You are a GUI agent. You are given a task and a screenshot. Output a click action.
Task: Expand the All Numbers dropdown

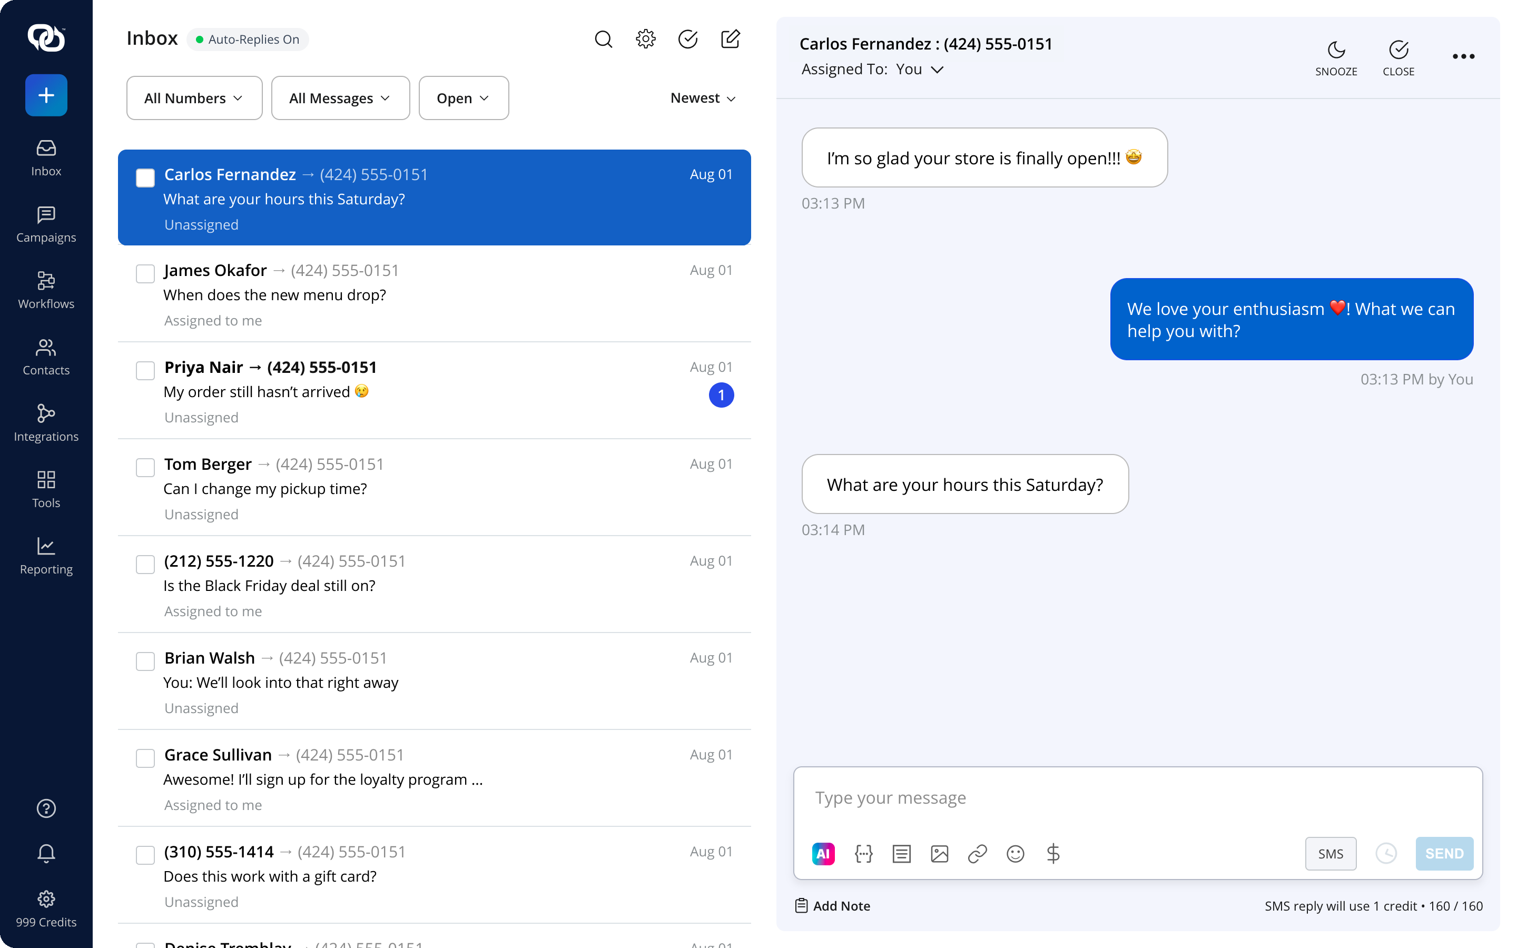pos(194,98)
